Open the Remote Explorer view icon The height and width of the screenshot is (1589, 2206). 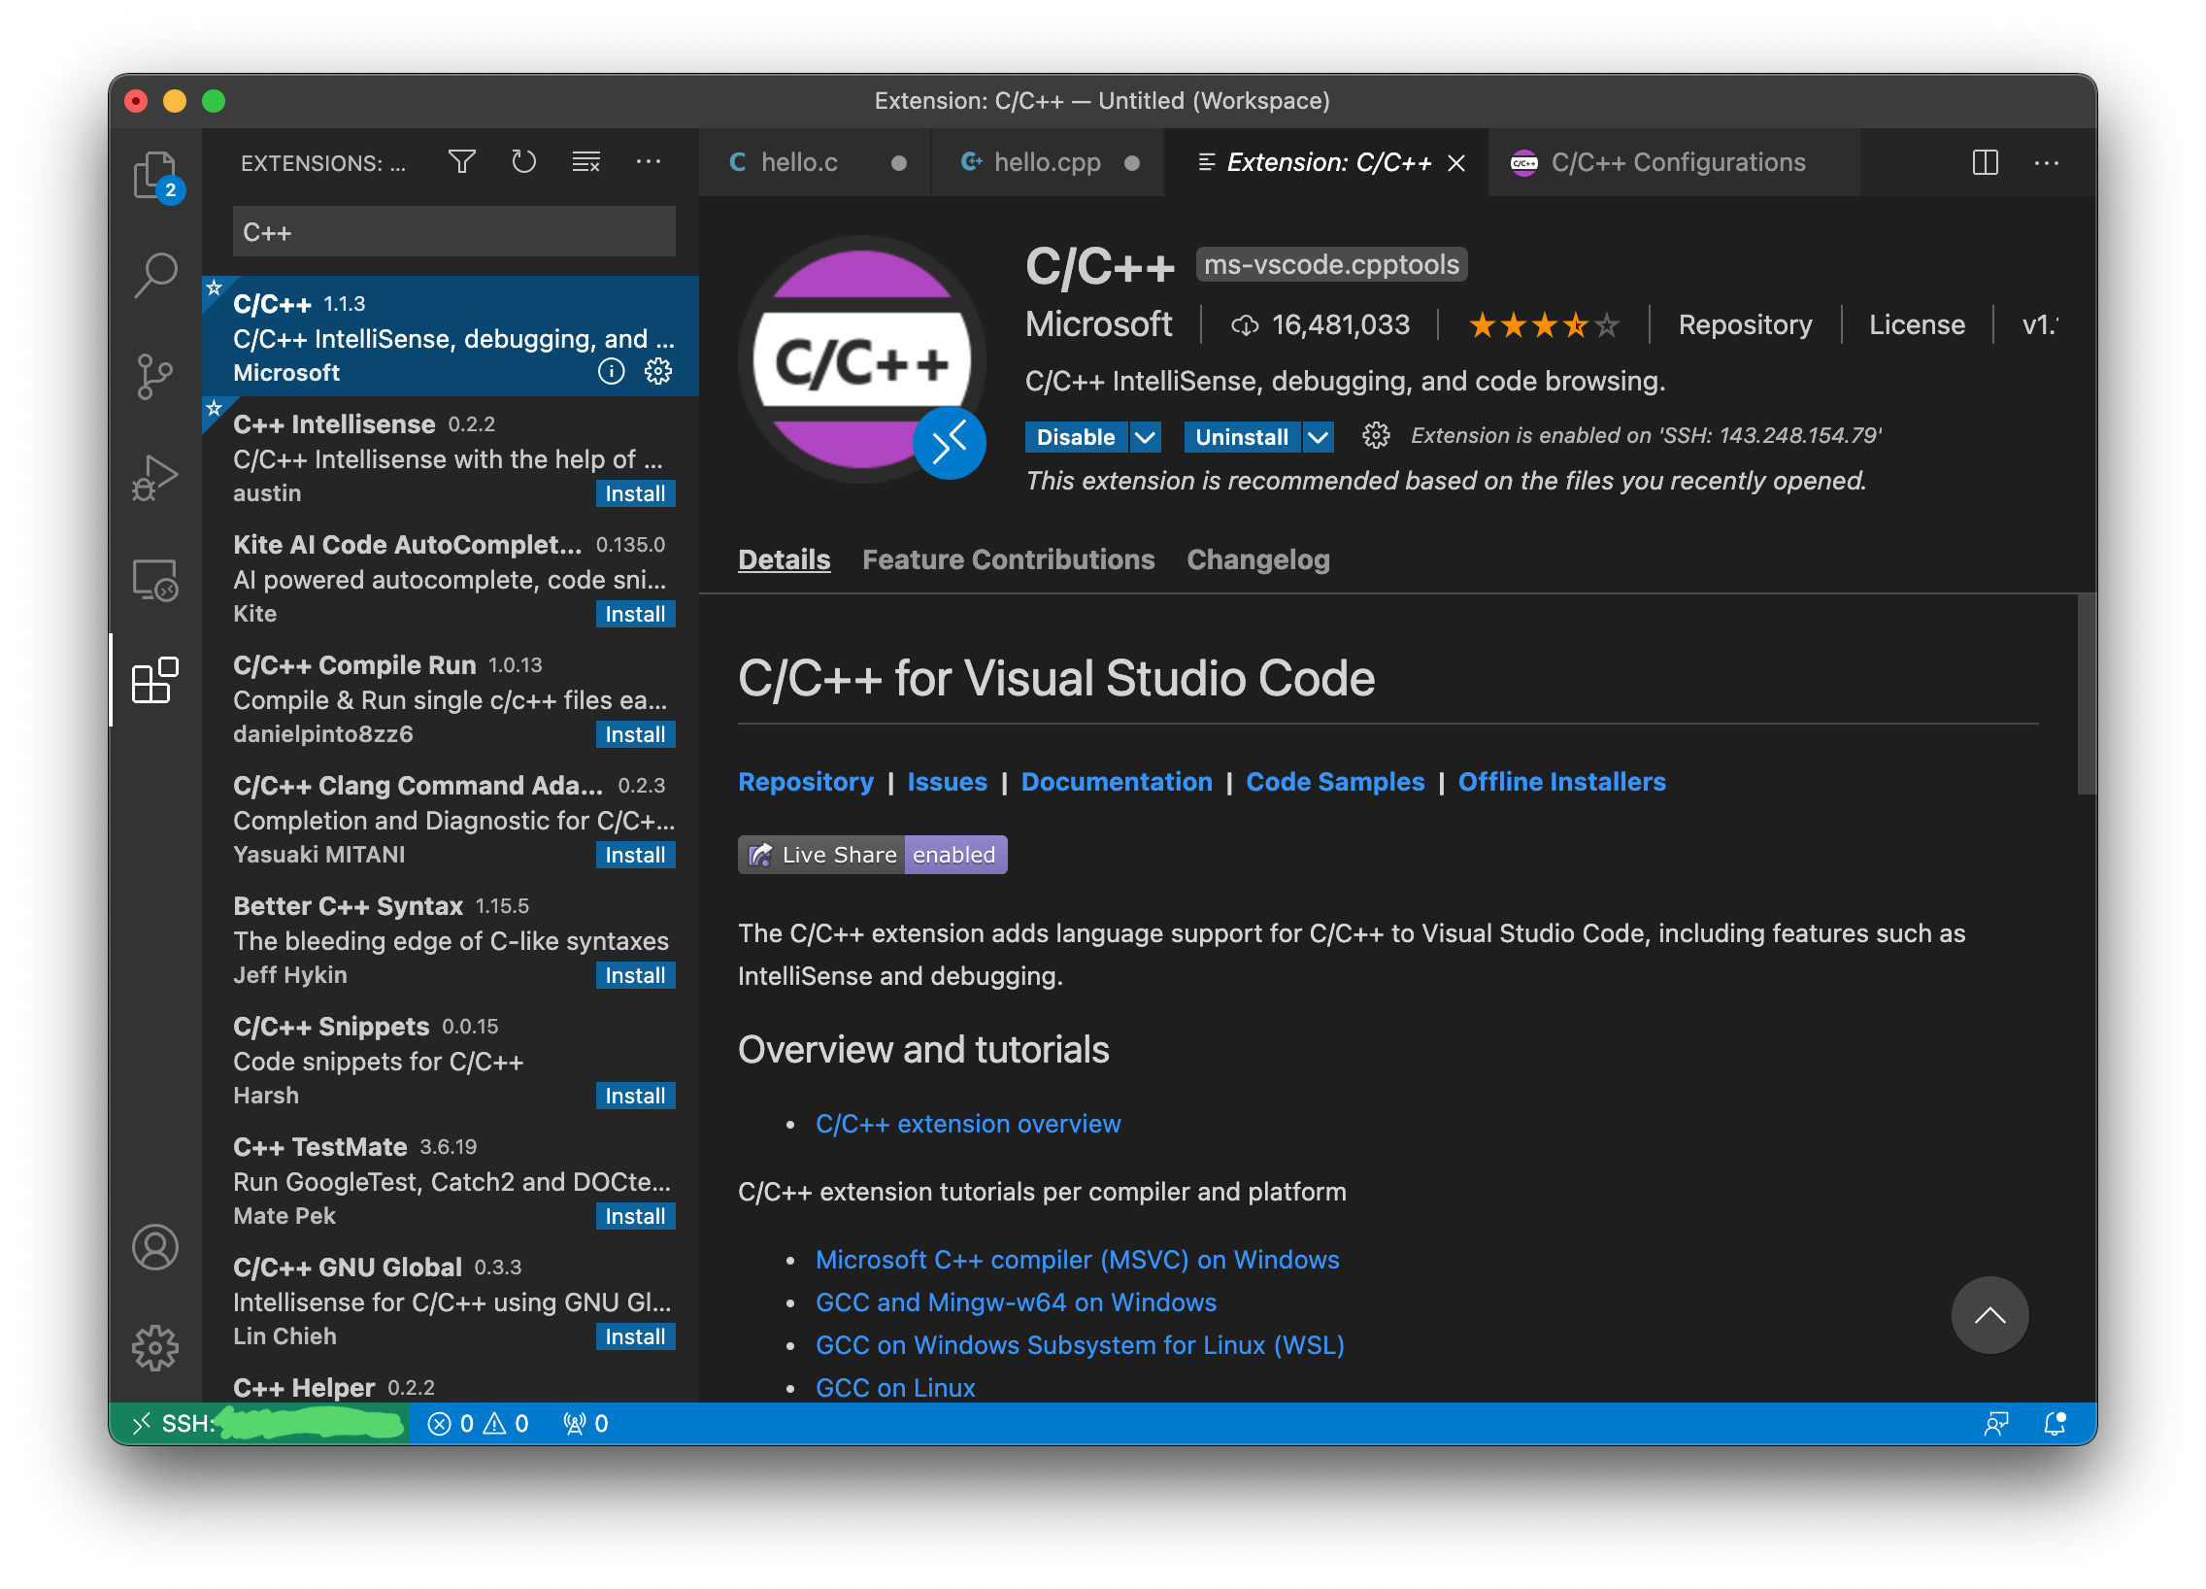point(155,580)
